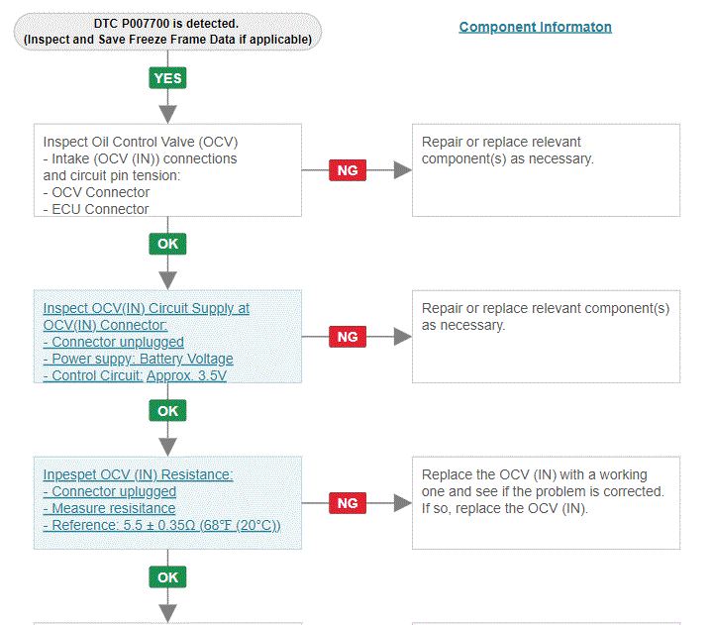The width and height of the screenshot is (713, 625).
Task: Click the green YES badge
Action: (167, 78)
